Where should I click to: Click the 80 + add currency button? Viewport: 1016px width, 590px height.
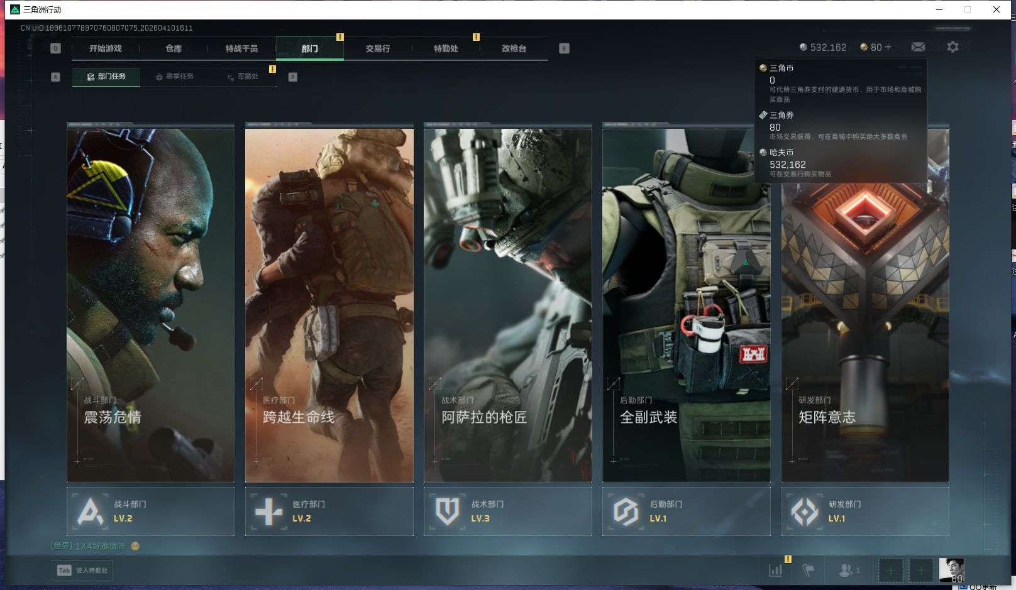click(x=875, y=47)
